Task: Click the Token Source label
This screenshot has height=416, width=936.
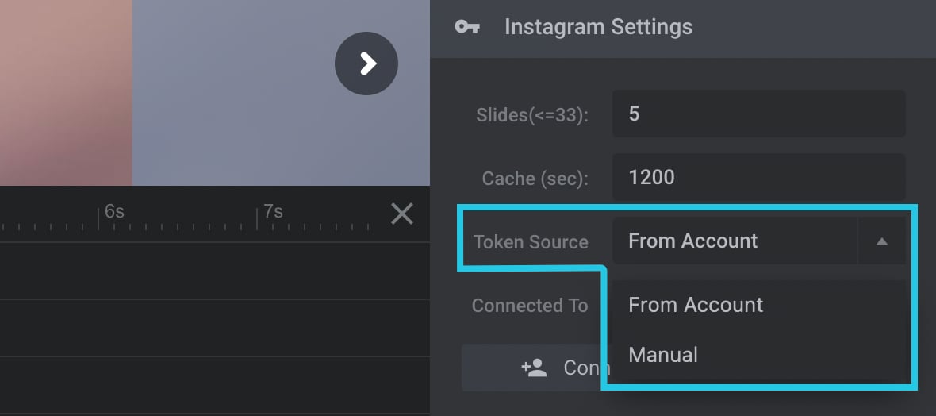Action: tap(531, 241)
